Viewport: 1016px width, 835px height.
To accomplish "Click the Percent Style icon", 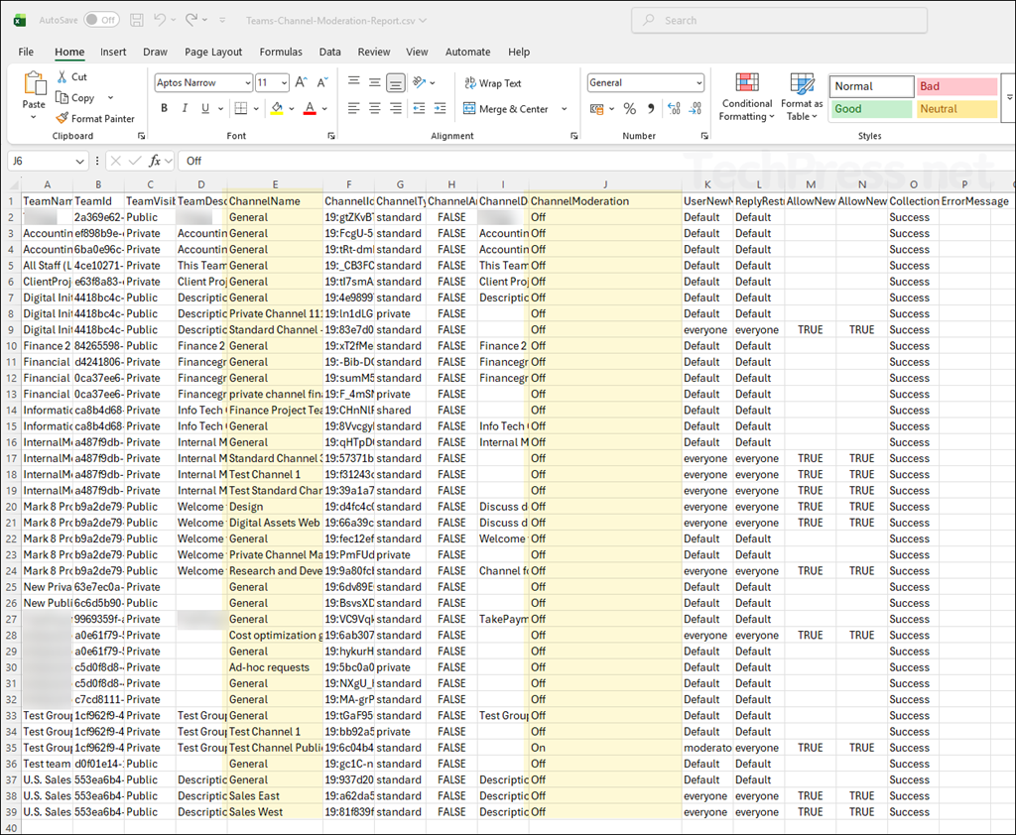I will tap(630, 109).
